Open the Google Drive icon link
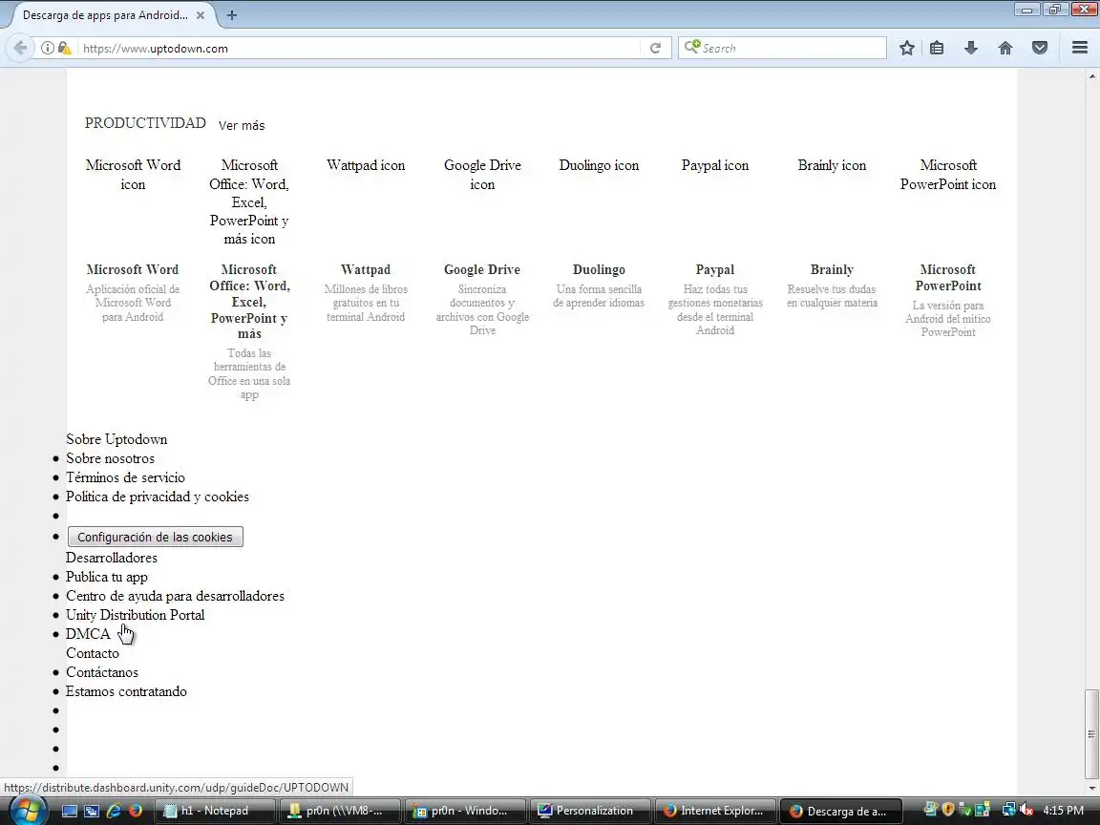The image size is (1100, 825). 482,175
